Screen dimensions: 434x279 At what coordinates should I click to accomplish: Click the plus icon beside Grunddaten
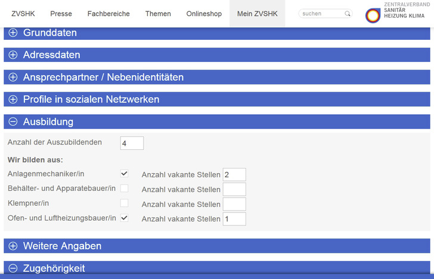(13, 33)
